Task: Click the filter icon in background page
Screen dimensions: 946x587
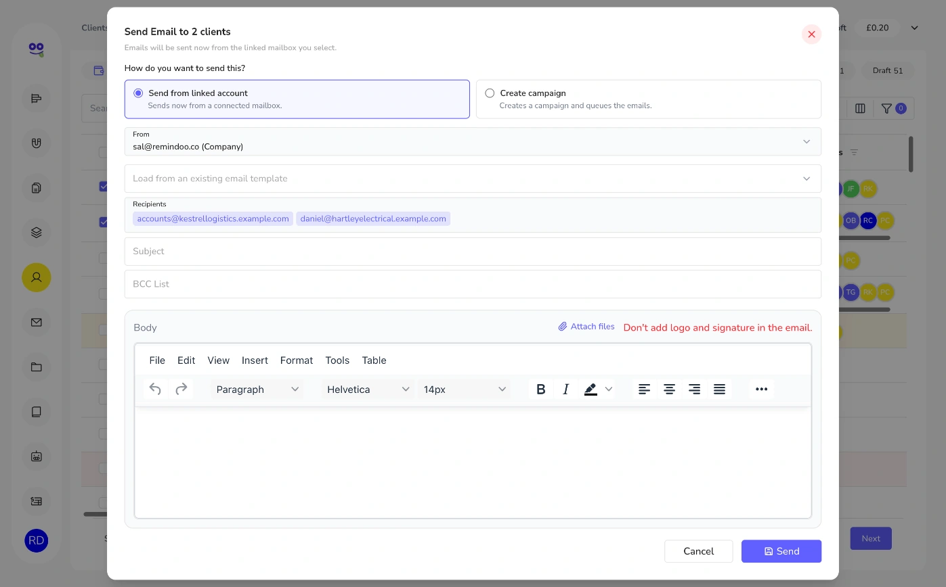Action: pyautogui.click(x=886, y=108)
